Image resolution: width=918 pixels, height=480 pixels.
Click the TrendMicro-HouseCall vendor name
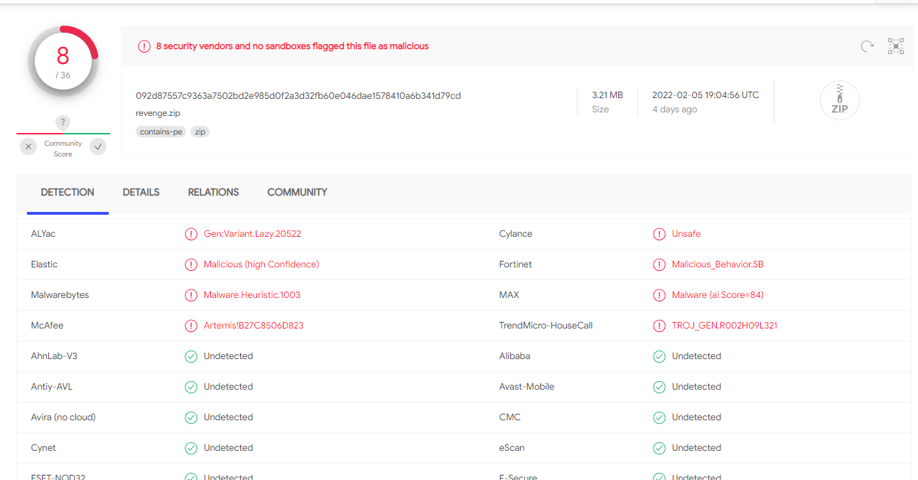(x=546, y=326)
